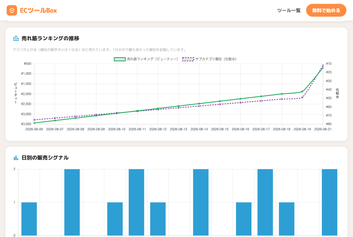
Task: Click the ECツールBox brand name
Action: tap(38, 10)
